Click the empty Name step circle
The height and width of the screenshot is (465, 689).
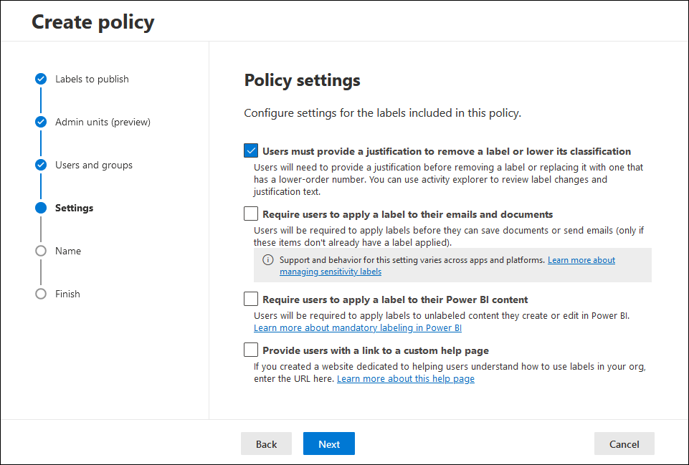tap(41, 251)
